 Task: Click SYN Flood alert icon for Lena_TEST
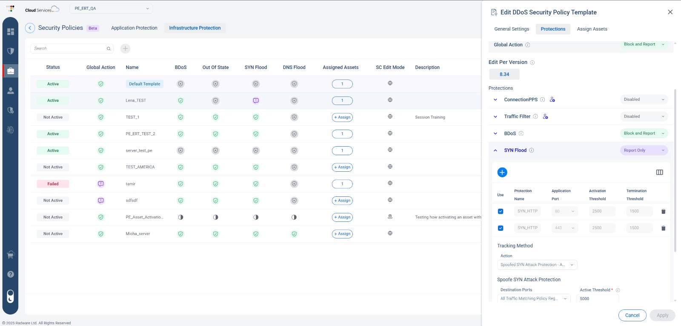point(256,101)
